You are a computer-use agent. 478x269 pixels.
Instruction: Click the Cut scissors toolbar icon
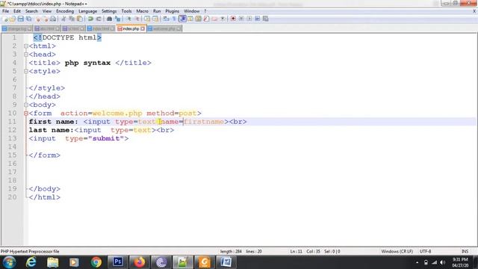click(x=63, y=19)
